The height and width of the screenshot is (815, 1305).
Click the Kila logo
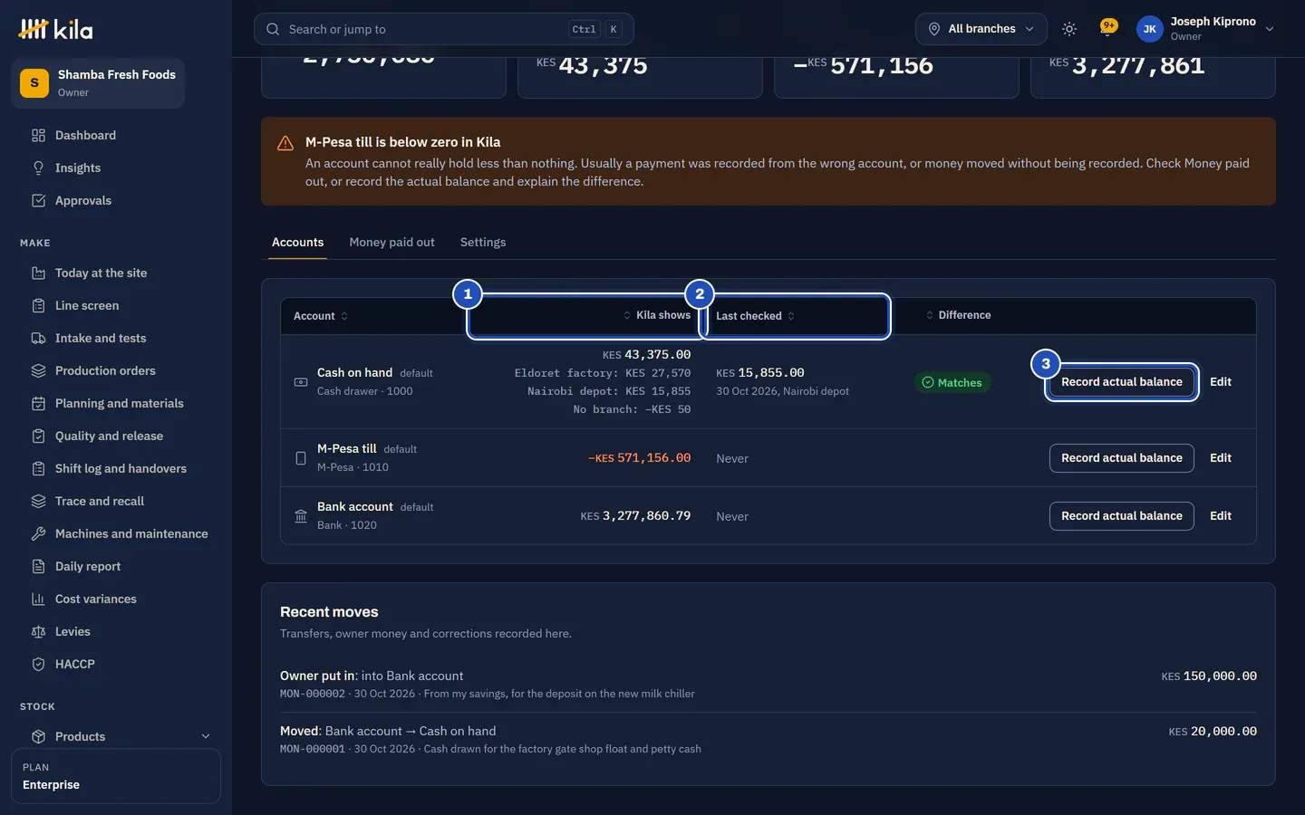pos(56,29)
